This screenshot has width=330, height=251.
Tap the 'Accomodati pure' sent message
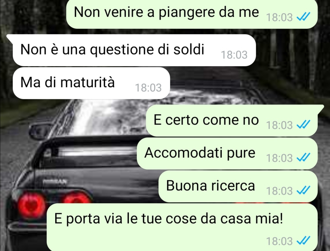(227, 154)
